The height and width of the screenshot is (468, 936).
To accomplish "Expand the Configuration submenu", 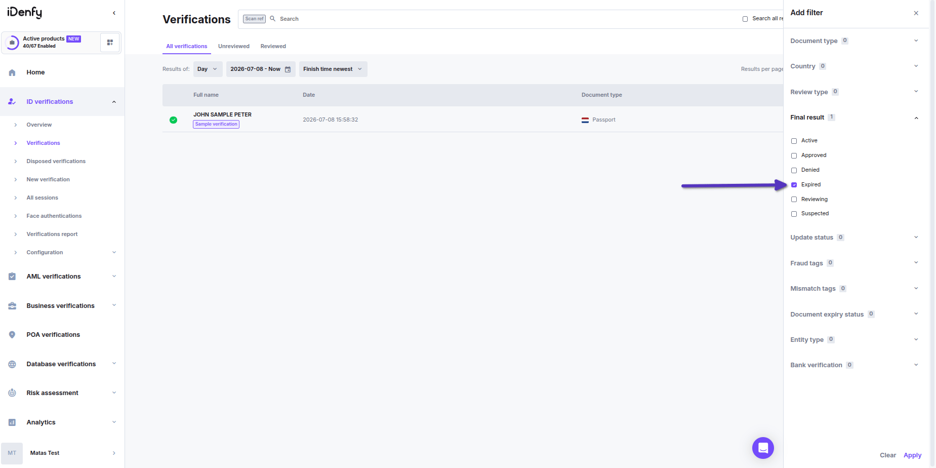I will (x=114, y=252).
